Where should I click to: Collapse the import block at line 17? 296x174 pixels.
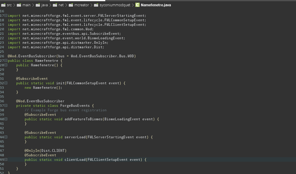(6, 16)
